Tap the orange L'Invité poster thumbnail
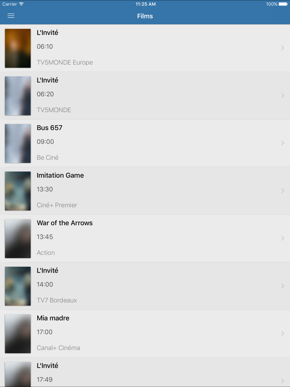This screenshot has width=290, height=387. 18,48
